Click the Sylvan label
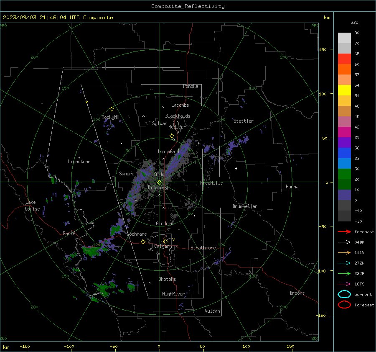376x352 pixels. (x=160, y=123)
